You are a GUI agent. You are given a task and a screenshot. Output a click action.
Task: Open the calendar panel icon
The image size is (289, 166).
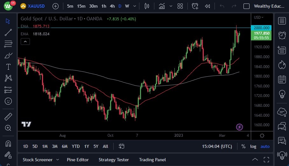coord(282,79)
